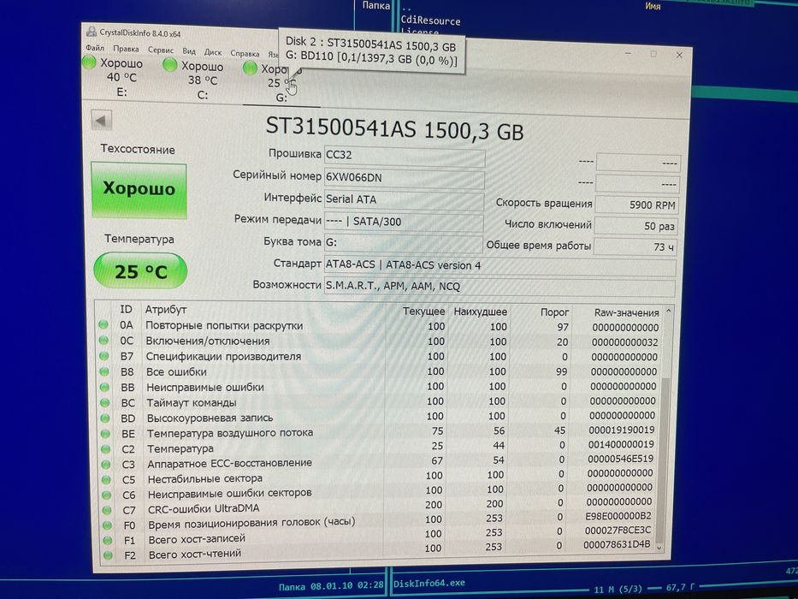
Task: Open the Справка menu
Action: [245, 53]
